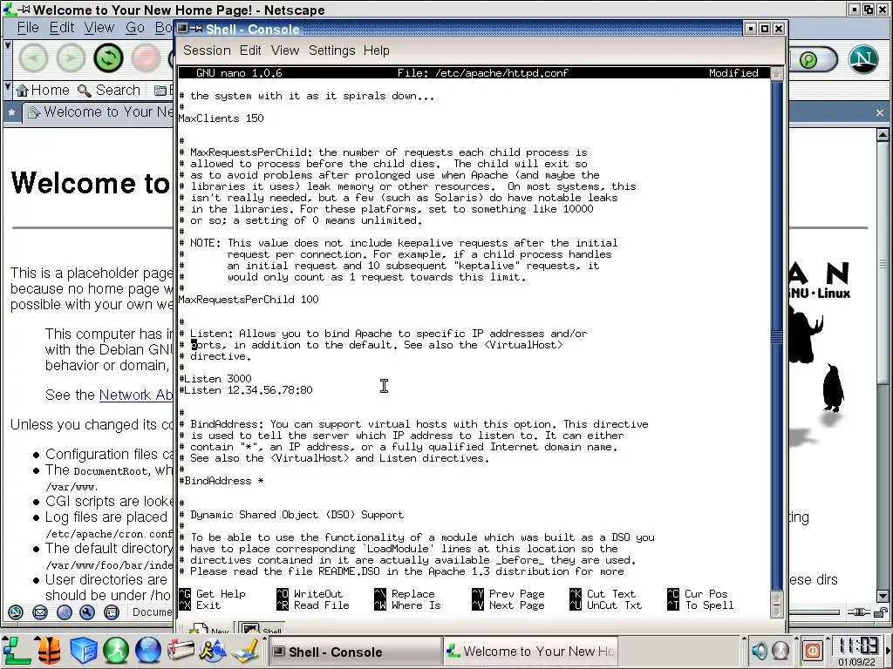Open the blue file cabinet panel icon
The width and height of the screenshot is (893, 669).
tap(83, 651)
